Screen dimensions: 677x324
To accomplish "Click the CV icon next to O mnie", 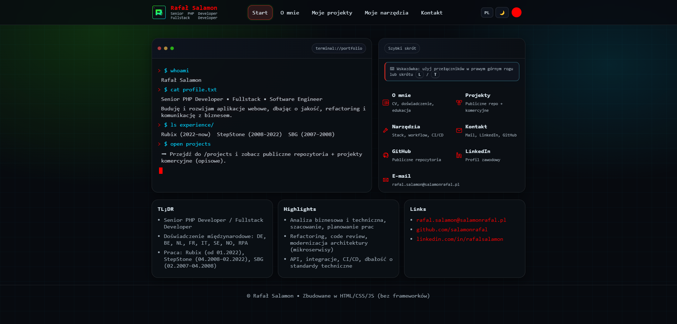I will click(386, 103).
